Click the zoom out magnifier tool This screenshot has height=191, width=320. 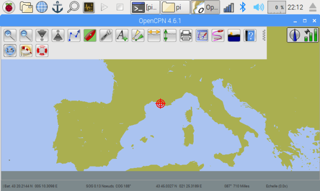[x=26, y=35]
